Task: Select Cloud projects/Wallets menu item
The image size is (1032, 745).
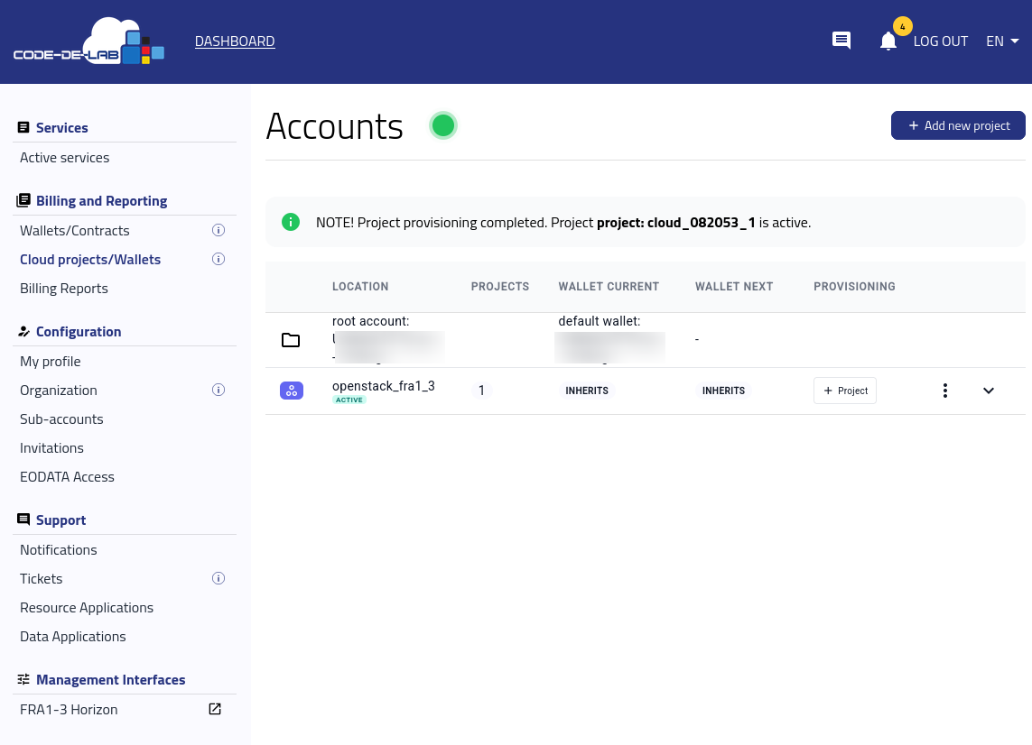Action: point(90,260)
